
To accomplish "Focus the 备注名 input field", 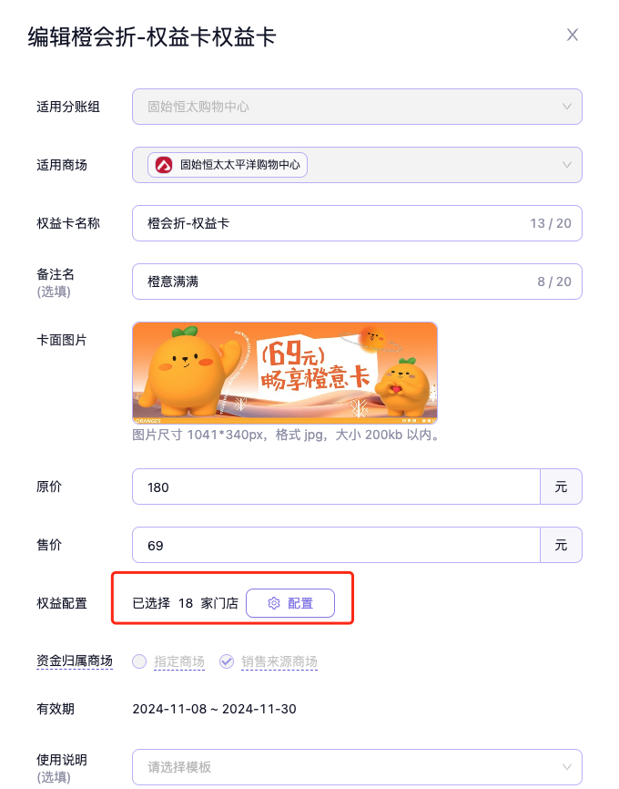I will (x=328, y=282).
